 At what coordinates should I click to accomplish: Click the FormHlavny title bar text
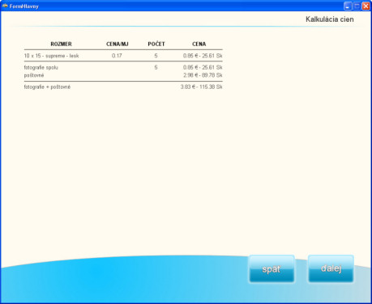coord(24,6)
